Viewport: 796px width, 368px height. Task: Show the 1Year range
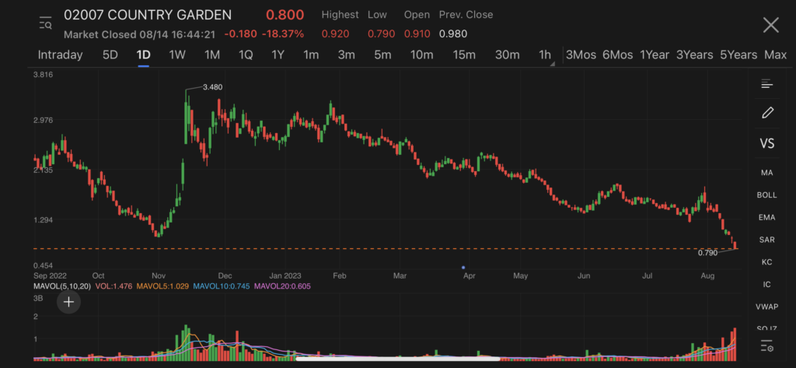[655, 55]
